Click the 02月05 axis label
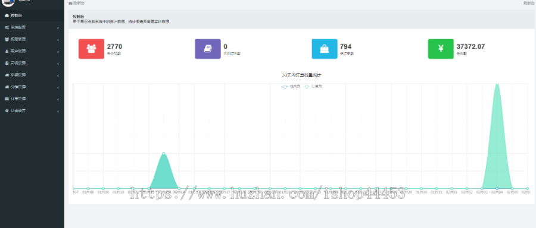The image size is (536, 228). [x=512, y=192]
